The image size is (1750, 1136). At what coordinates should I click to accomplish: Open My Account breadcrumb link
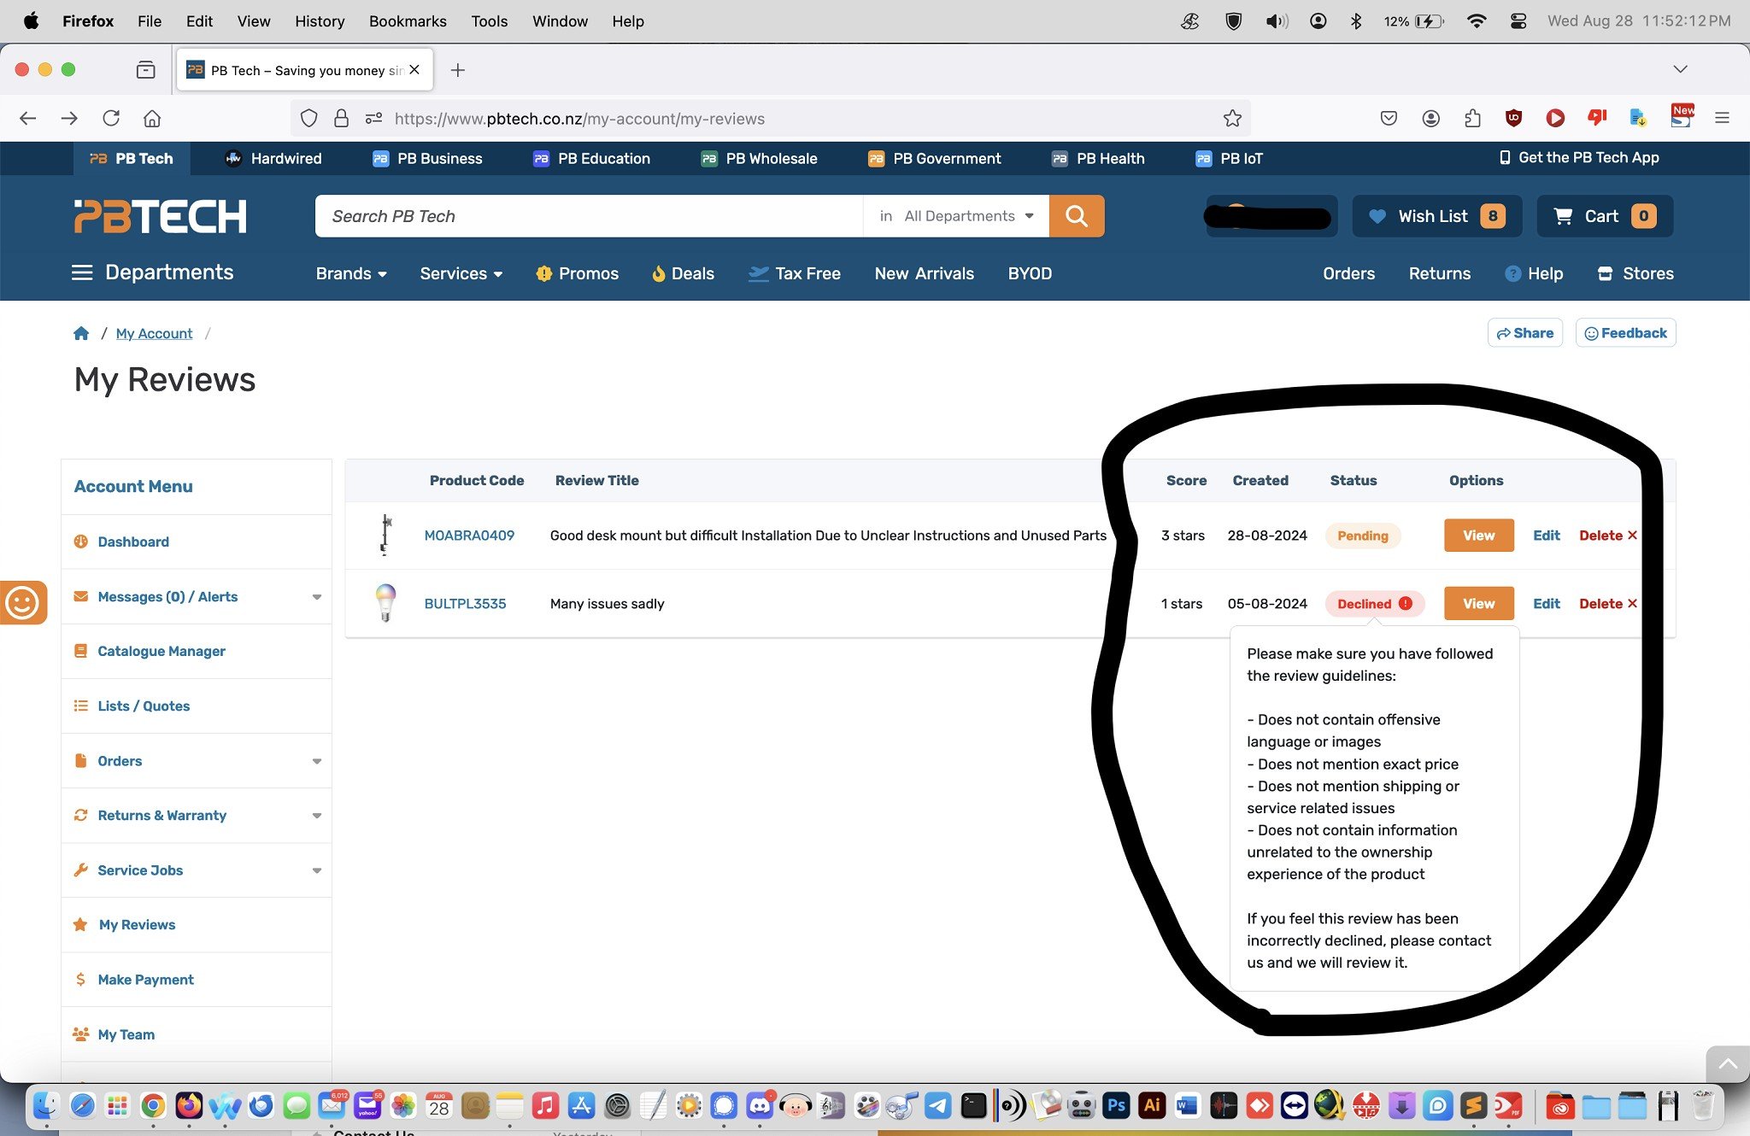point(154,333)
